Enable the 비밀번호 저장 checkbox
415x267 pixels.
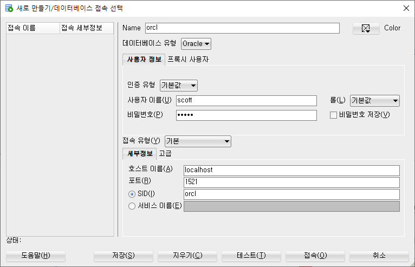tap(333, 115)
